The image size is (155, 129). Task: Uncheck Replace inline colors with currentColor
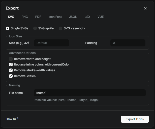pos(11,64)
